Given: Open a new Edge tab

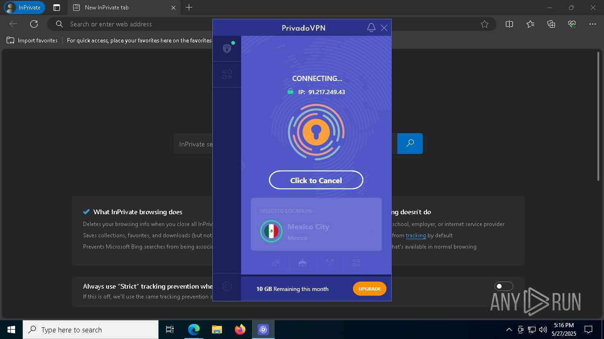Looking at the screenshot, I should (x=189, y=8).
